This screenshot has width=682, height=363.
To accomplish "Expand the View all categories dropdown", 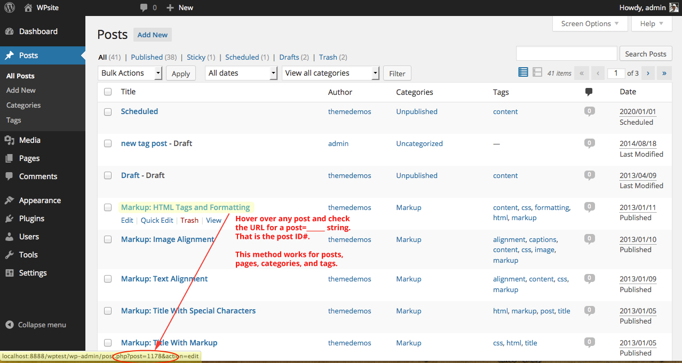I will tap(330, 73).
